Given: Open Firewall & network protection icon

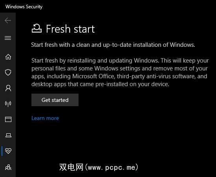Looking at the screenshot, I should click(x=8, y=104).
